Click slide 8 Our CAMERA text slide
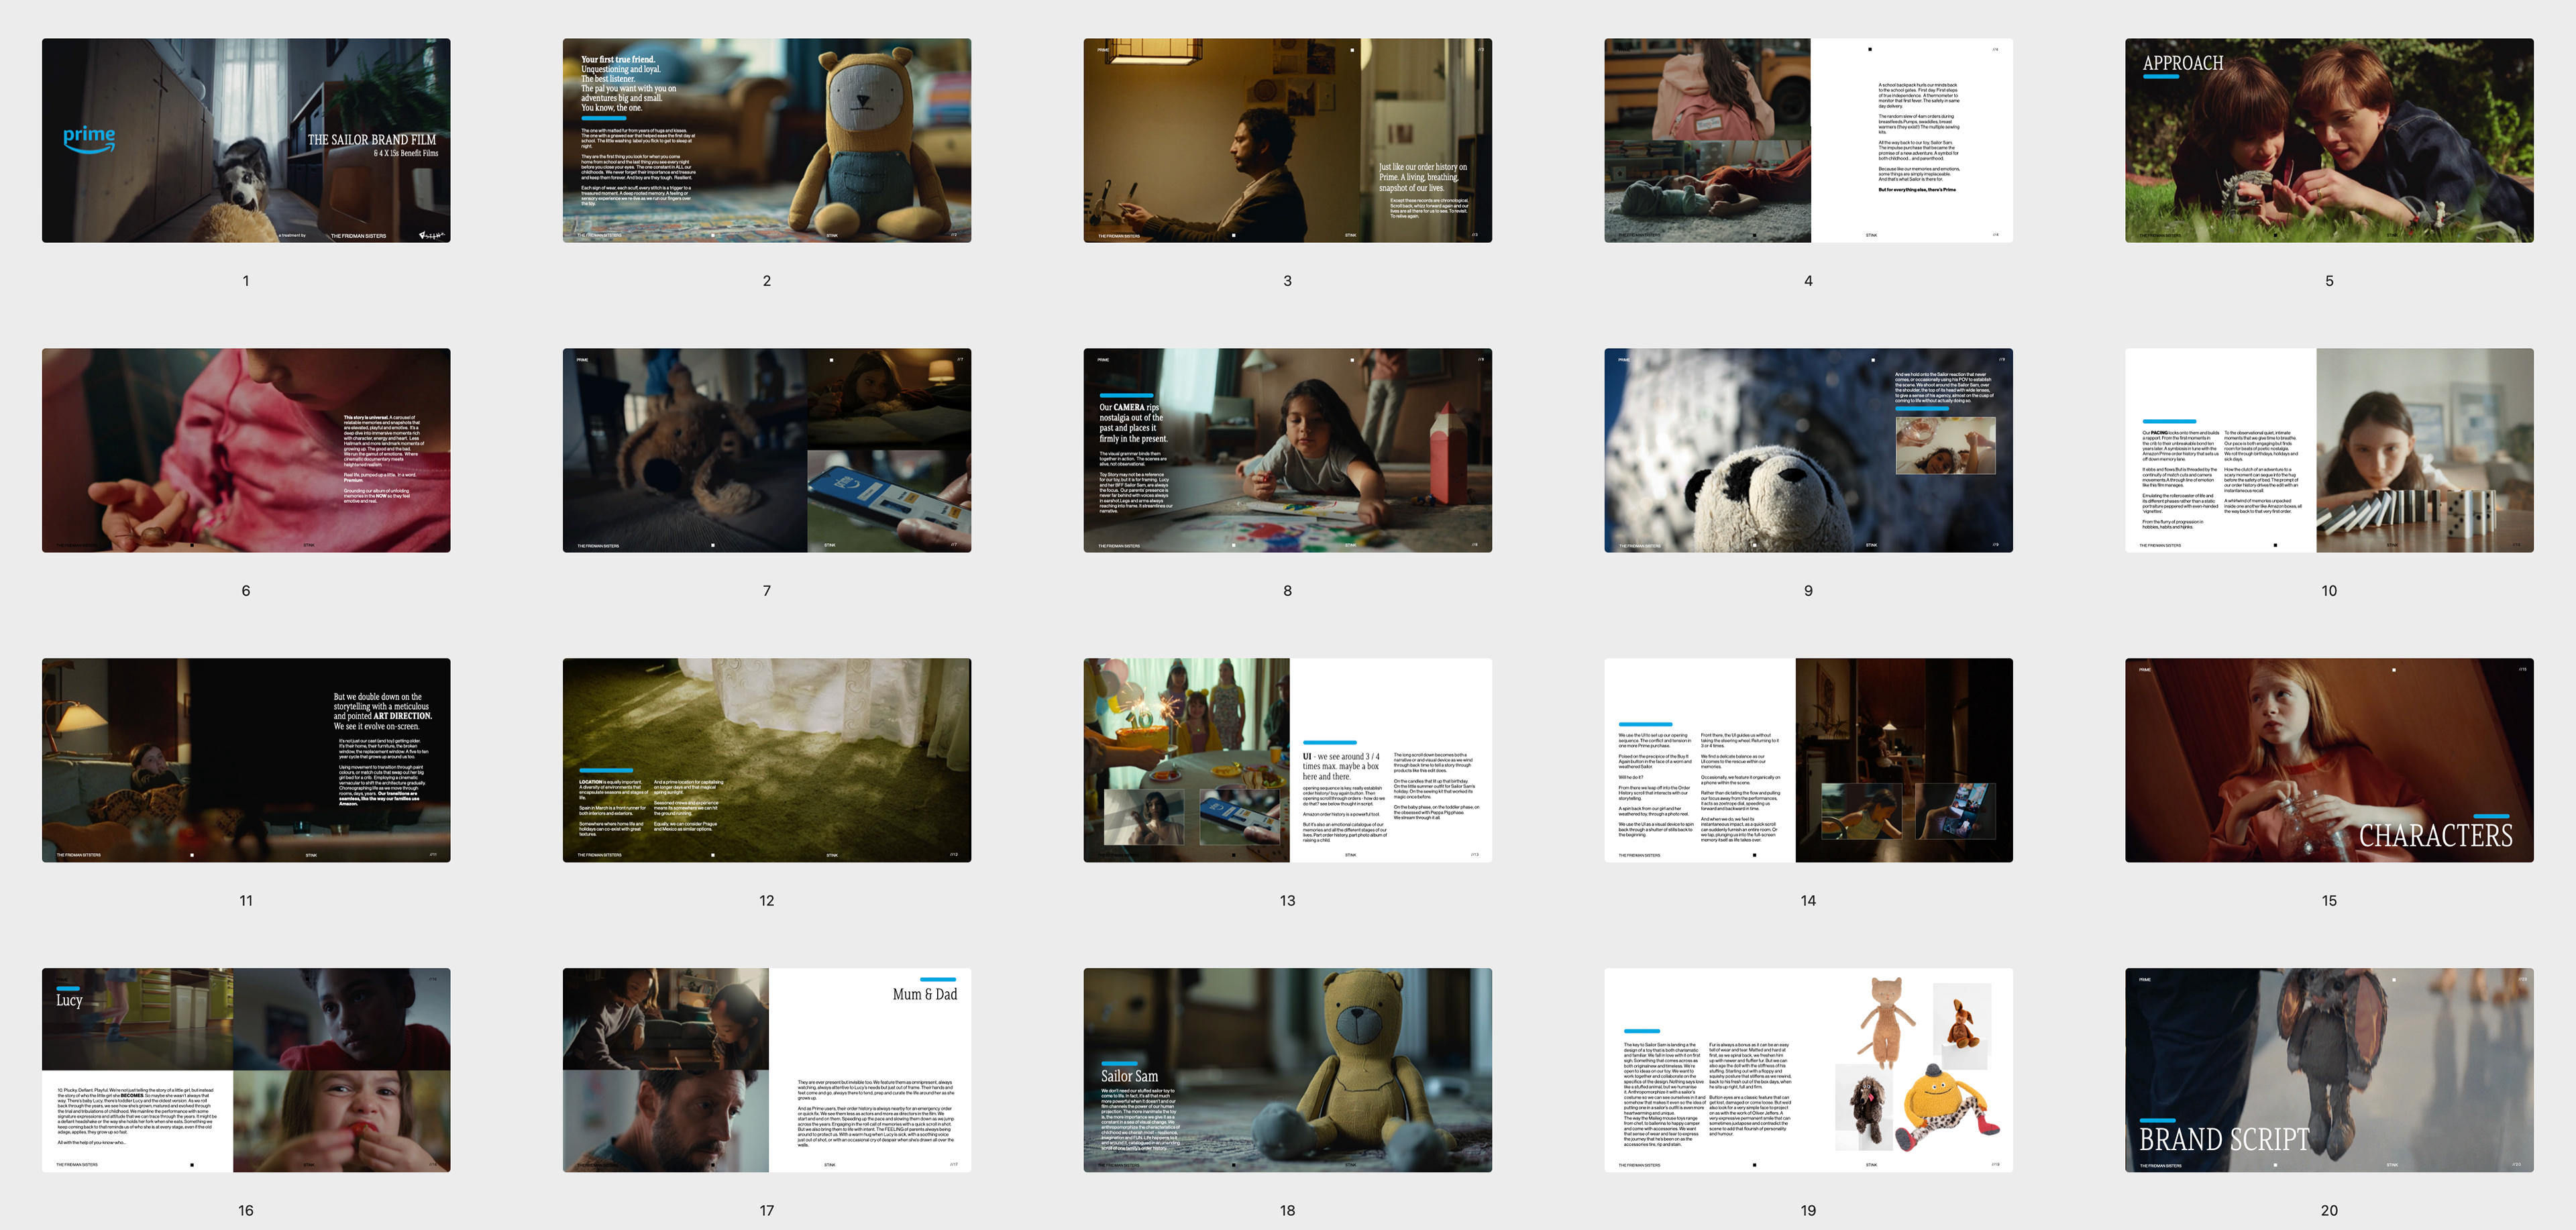2576x1230 pixels. (x=1287, y=450)
